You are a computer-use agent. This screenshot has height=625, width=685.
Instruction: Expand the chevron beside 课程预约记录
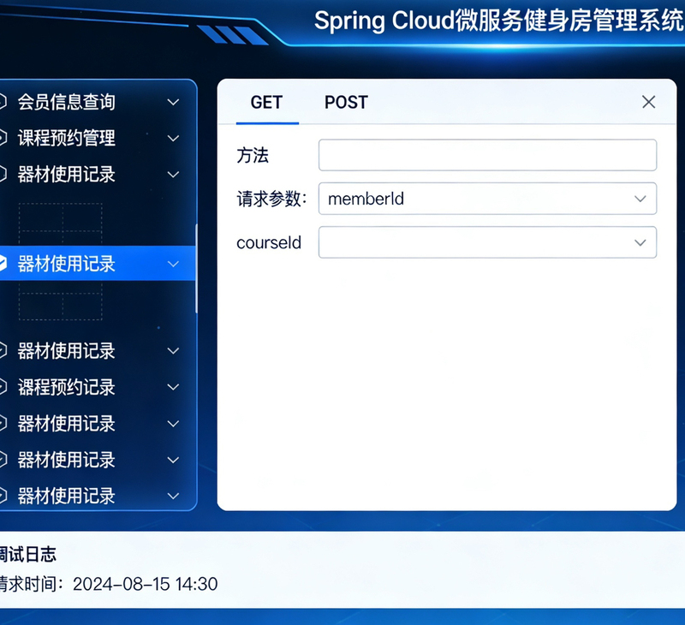[x=174, y=387]
